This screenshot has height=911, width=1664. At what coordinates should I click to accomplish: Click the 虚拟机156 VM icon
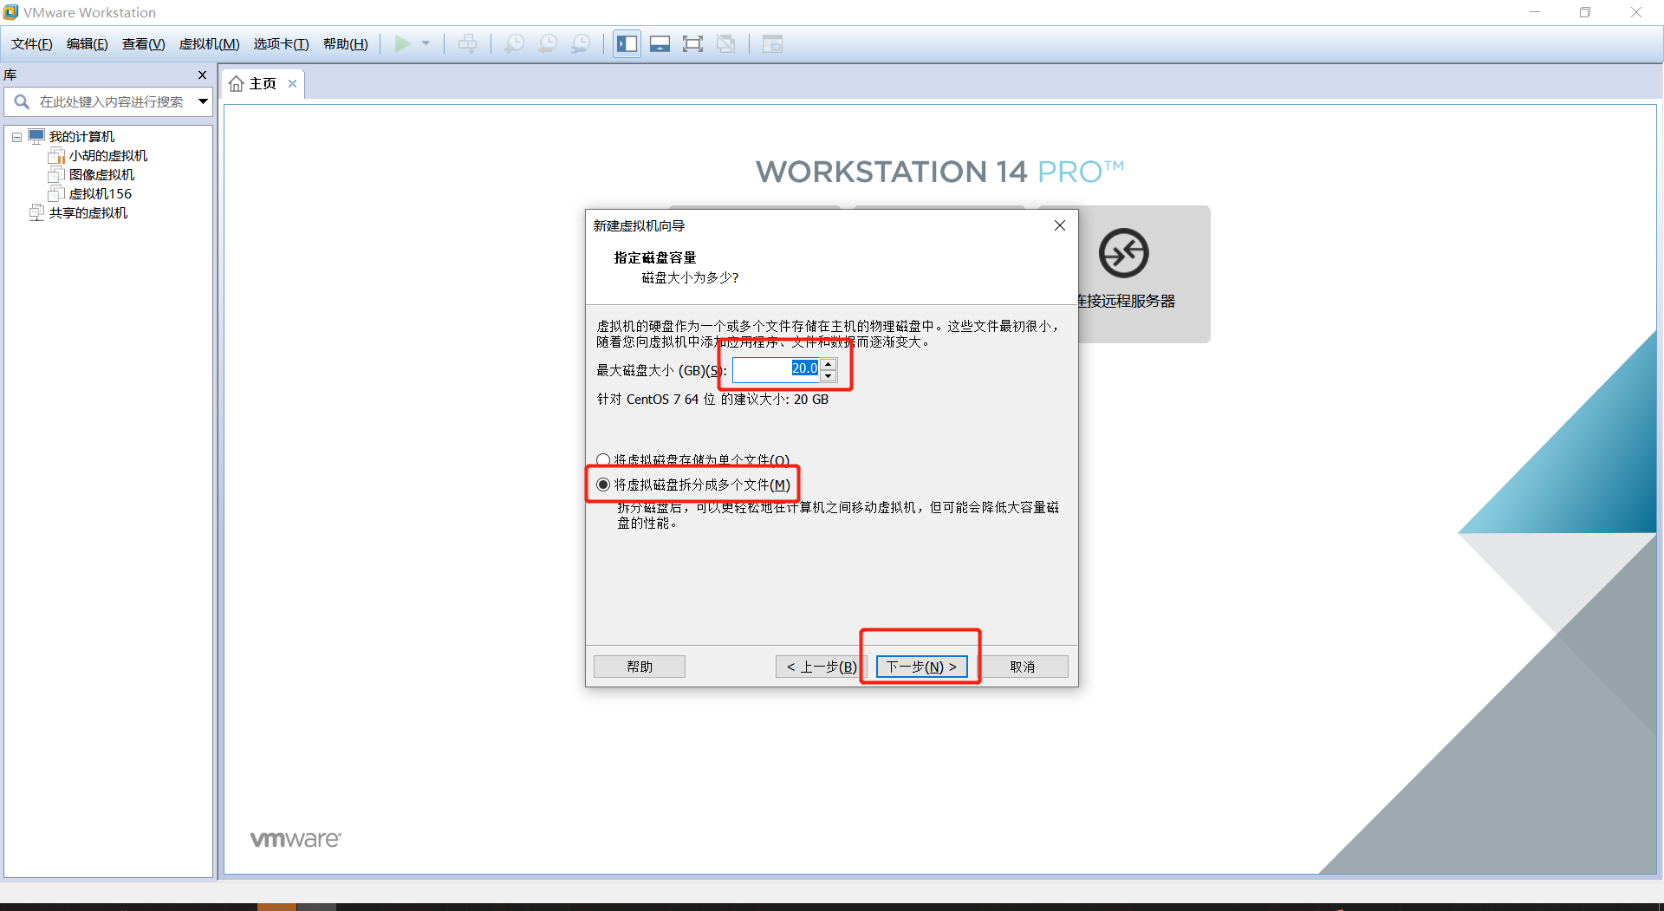click(56, 194)
